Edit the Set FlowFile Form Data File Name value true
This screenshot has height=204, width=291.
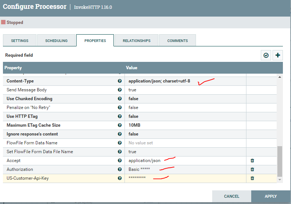click(132, 152)
